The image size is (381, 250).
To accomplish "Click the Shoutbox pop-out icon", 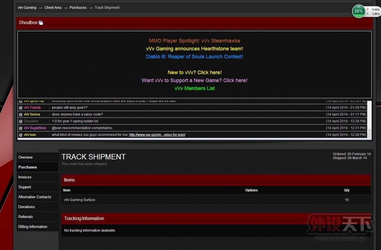I will (41, 23).
